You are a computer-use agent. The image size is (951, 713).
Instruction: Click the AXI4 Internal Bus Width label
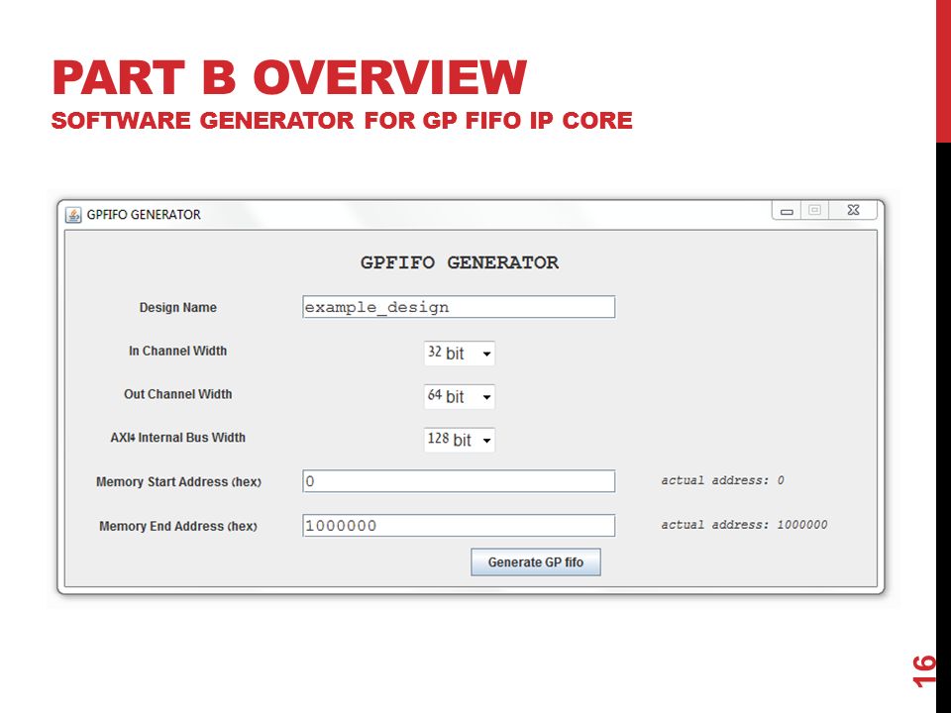point(177,438)
